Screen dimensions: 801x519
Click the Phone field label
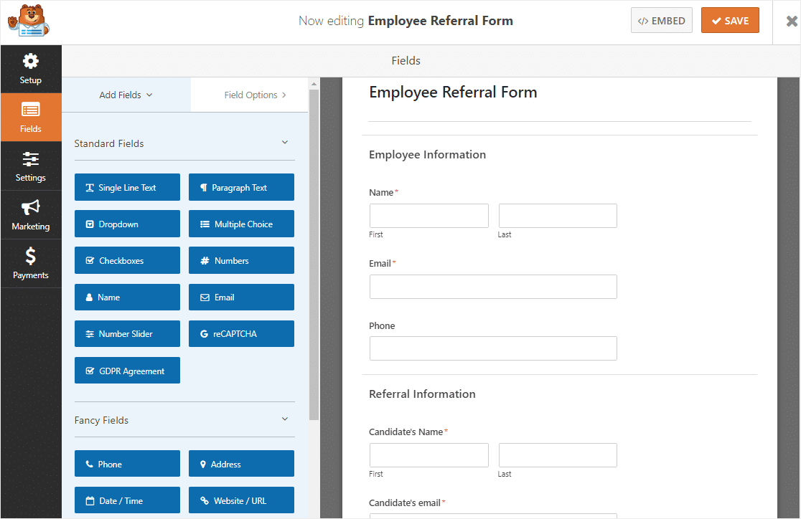click(382, 325)
